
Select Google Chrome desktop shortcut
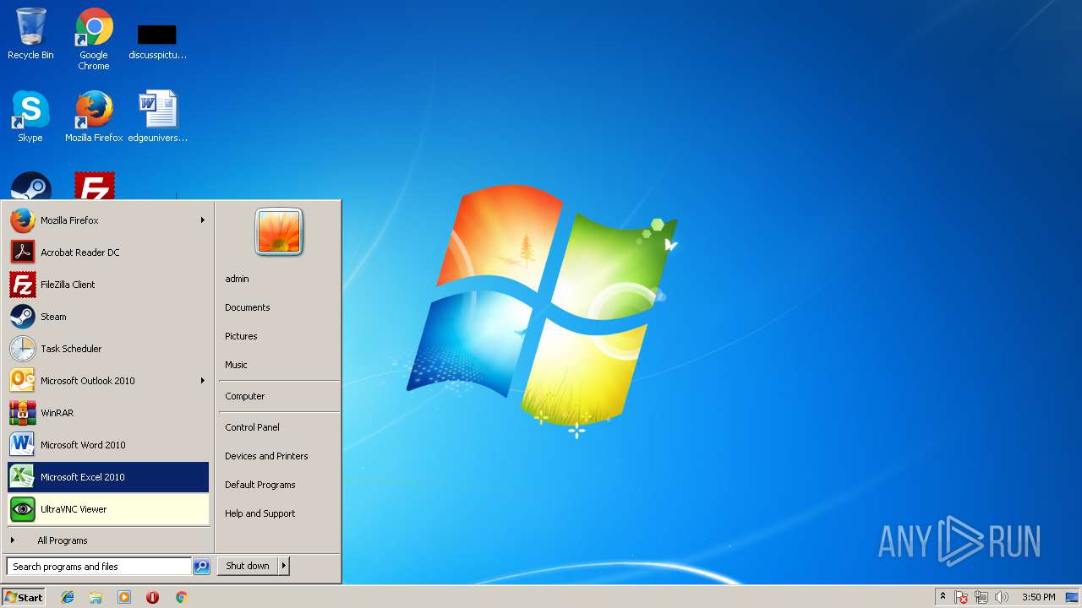tap(94, 39)
